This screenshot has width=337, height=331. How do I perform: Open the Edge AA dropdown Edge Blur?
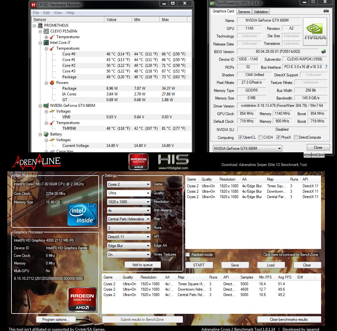tap(129, 246)
